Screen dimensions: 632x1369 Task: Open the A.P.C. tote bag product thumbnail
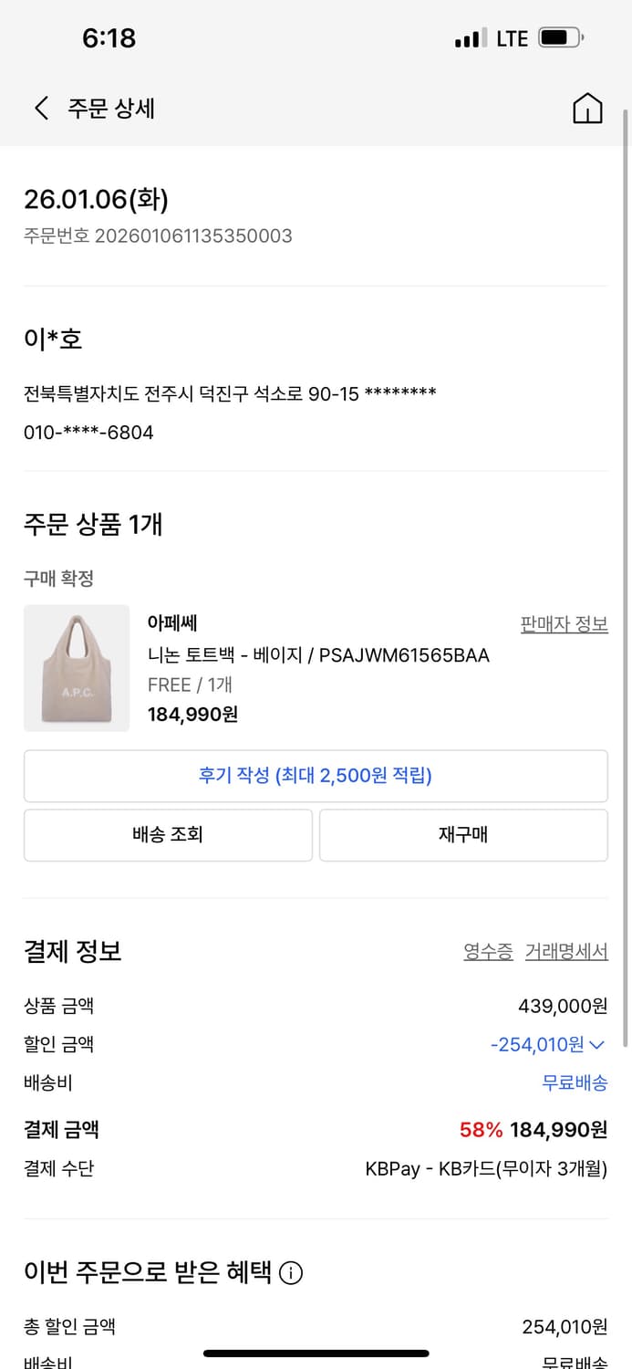coord(76,668)
